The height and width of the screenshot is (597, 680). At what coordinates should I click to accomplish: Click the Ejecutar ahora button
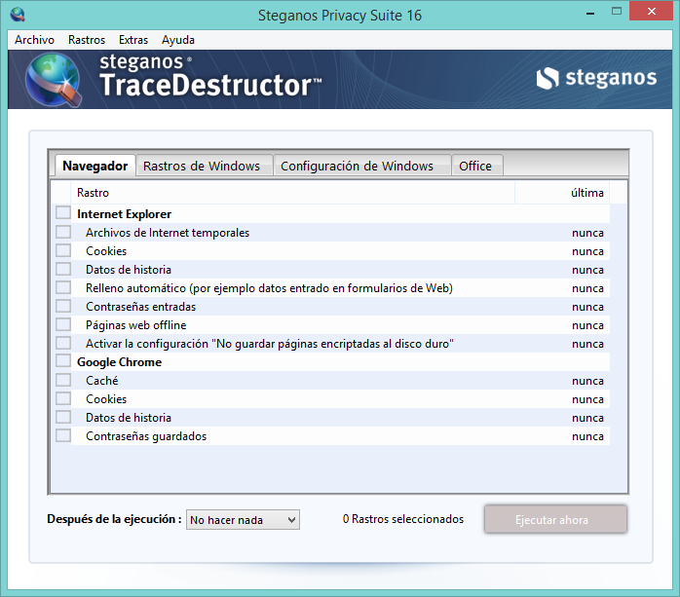(x=555, y=519)
